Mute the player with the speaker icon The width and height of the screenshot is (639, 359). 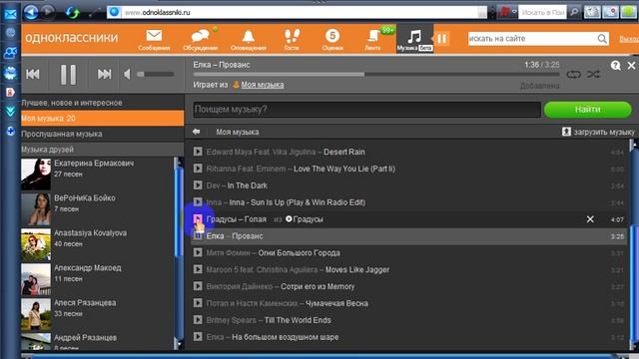click(x=127, y=74)
